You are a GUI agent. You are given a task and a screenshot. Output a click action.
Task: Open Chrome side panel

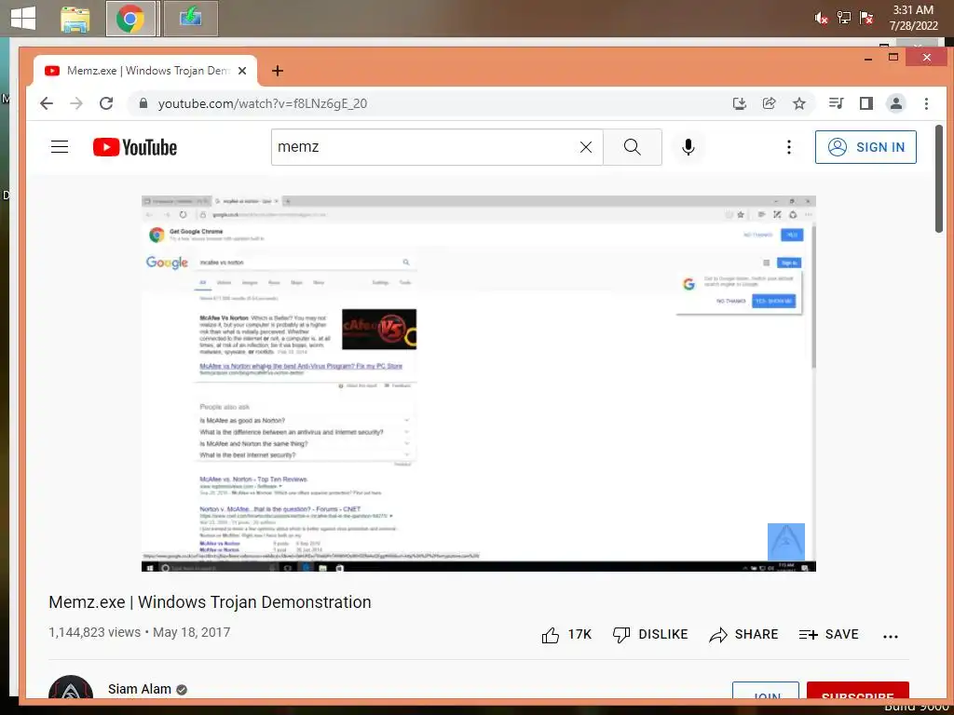865,103
